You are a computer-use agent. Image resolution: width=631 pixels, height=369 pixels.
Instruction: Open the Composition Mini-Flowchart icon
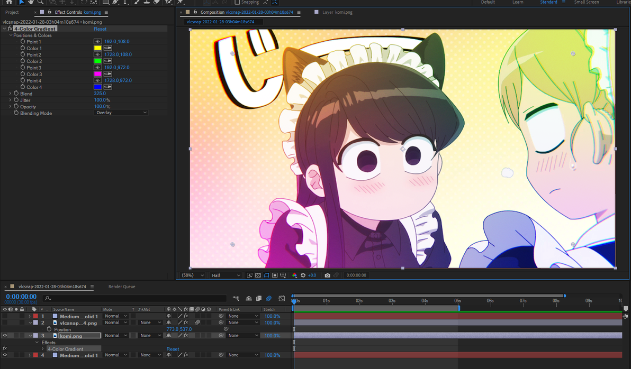click(x=236, y=298)
